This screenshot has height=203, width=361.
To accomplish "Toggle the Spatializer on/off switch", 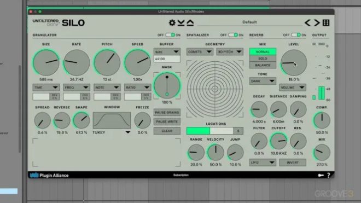I will pos(233,35).
